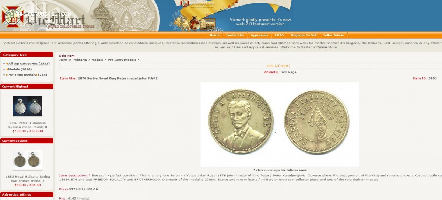Click Register To Sell in the navigation bar
442x200 pixels.
(x=304, y=35)
